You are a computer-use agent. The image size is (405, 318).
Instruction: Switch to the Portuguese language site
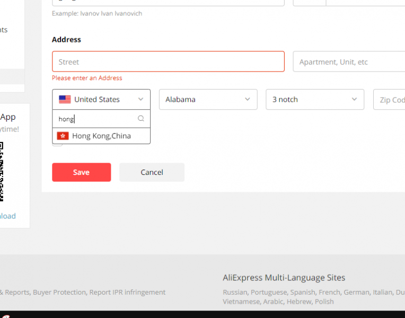pos(269,292)
